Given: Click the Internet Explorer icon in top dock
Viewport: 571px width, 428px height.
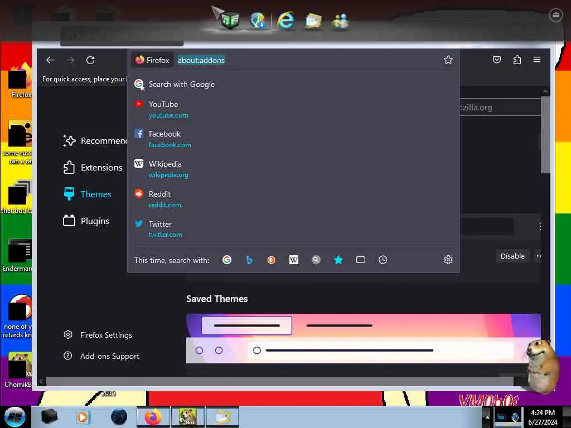Looking at the screenshot, I should click(x=286, y=20).
